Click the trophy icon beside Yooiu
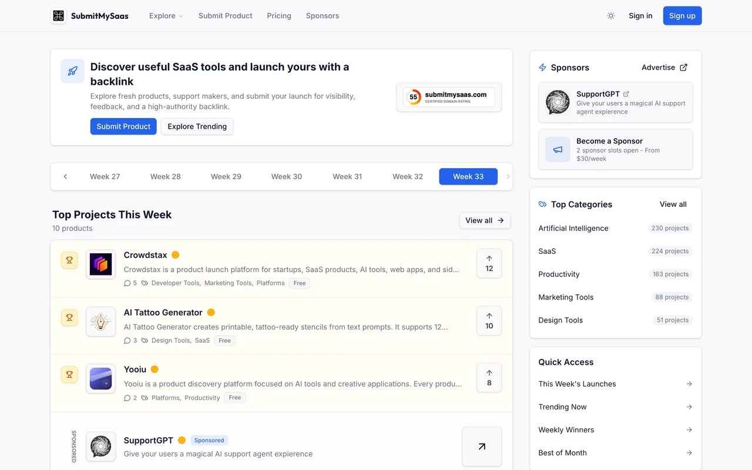752x470 pixels. coord(69,374)
